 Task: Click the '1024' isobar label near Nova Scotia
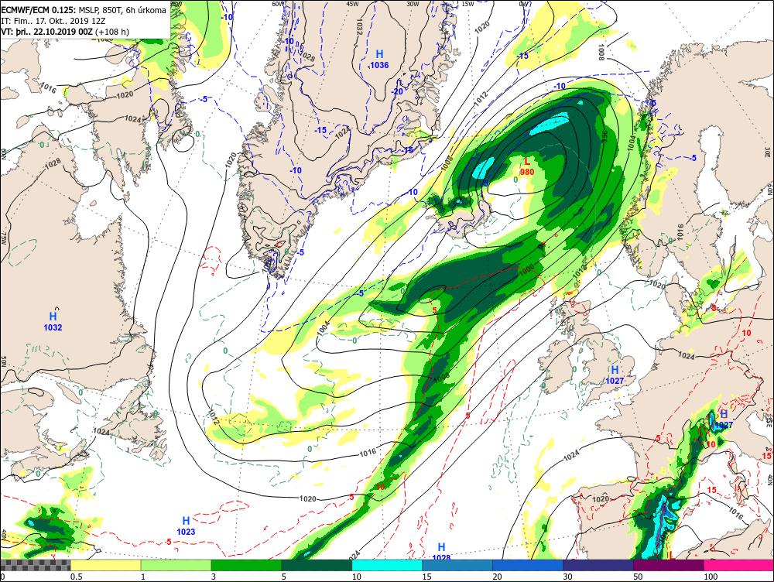(x=101, y=431)
